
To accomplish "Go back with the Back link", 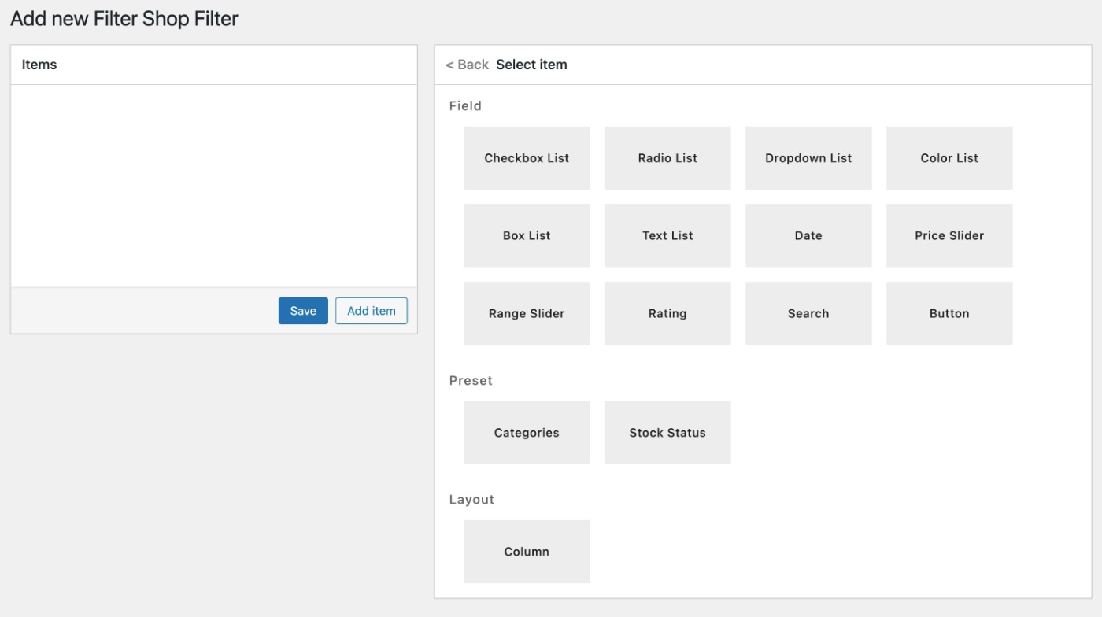I will click(x=467, y=65).
